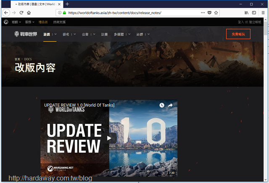Open the Firefox library icon
The image size is (269, 183).
pos(247,13)
